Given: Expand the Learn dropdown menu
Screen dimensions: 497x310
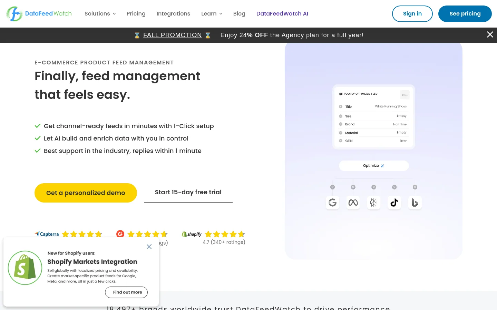Looking at the screenshot, I should (x=212, y=14).
